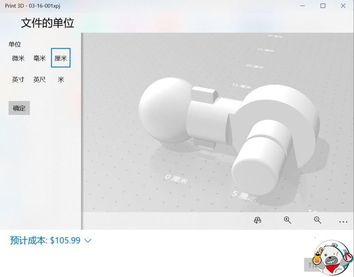Select the 微米 unit option

point(18,58)
